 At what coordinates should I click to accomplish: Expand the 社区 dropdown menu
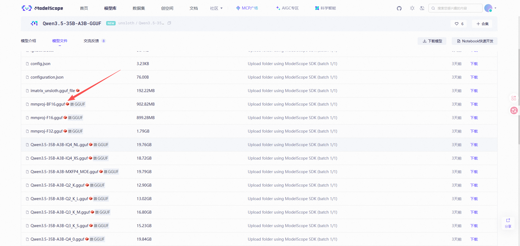(216, 8)
